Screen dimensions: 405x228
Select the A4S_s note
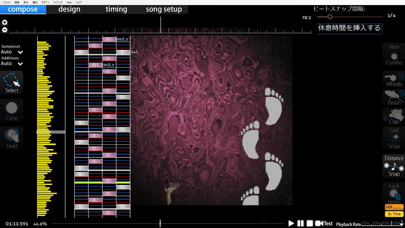coord(109,59)
